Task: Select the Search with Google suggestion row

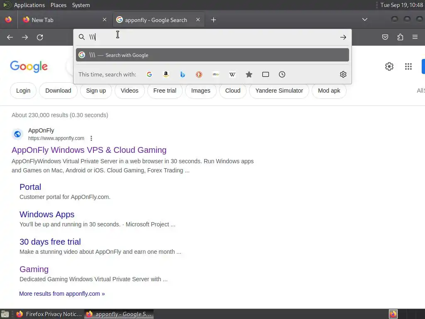Action: [212, 55]
